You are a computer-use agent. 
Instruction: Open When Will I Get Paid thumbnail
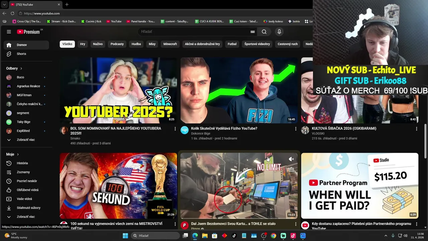click(x=359, y=186)
